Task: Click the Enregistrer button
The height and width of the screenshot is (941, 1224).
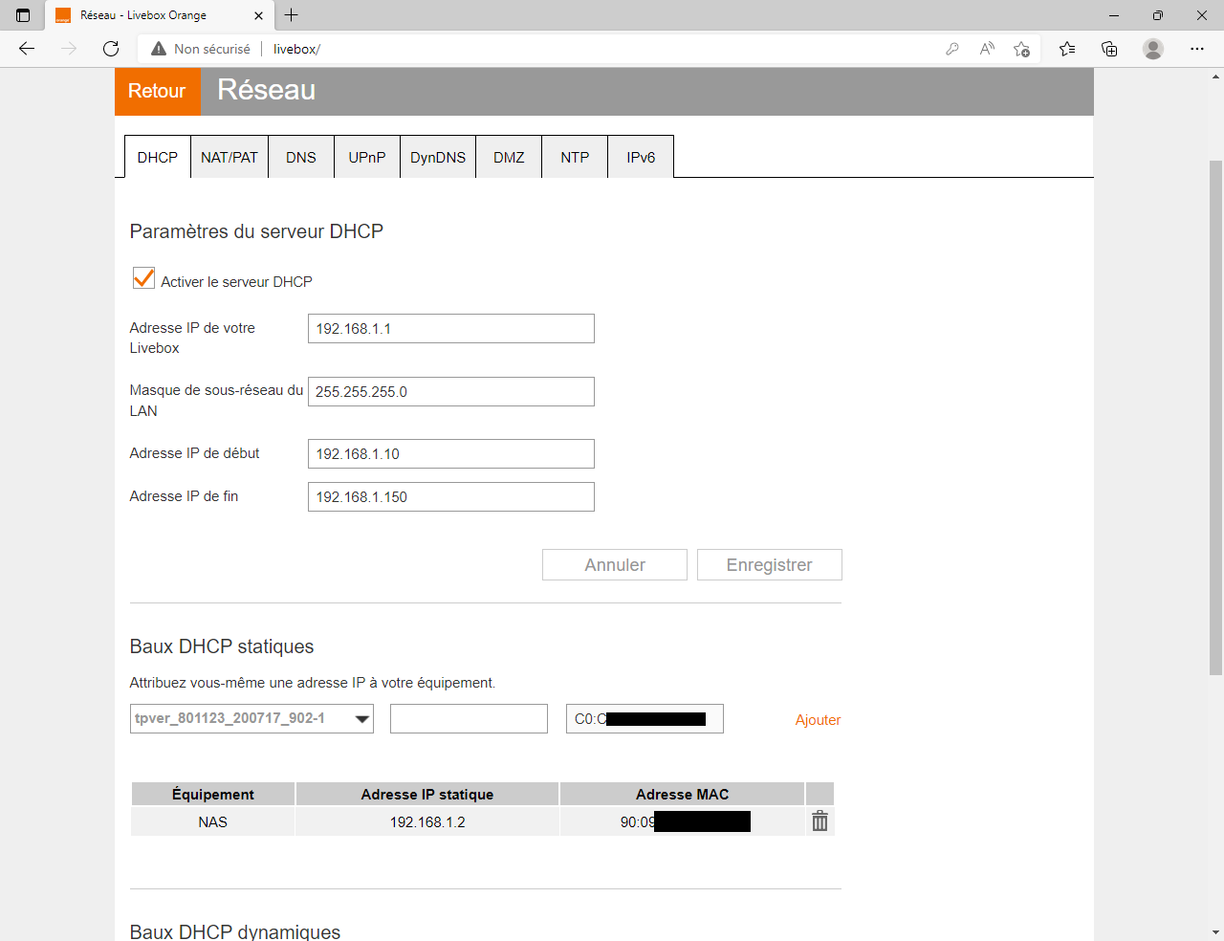Action: tap(770, 564)
